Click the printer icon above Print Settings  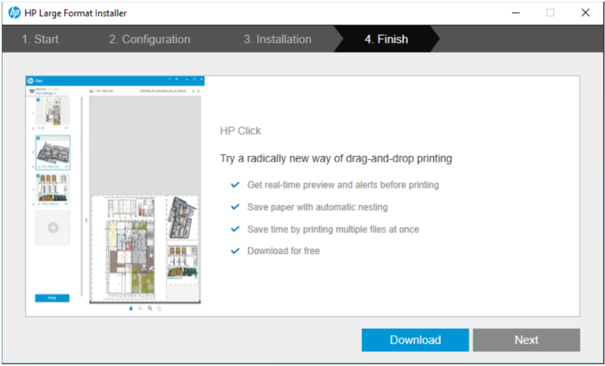pyautogui.click(x=32, y=91)
